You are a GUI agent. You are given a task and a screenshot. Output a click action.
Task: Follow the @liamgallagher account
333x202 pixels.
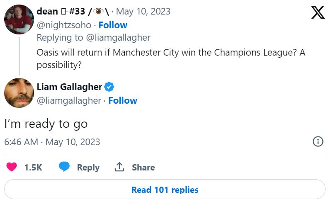pyautogui.click(x=123, y=100)
